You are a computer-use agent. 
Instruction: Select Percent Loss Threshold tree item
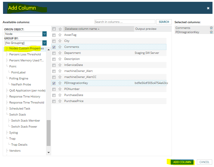coord(25,54)
